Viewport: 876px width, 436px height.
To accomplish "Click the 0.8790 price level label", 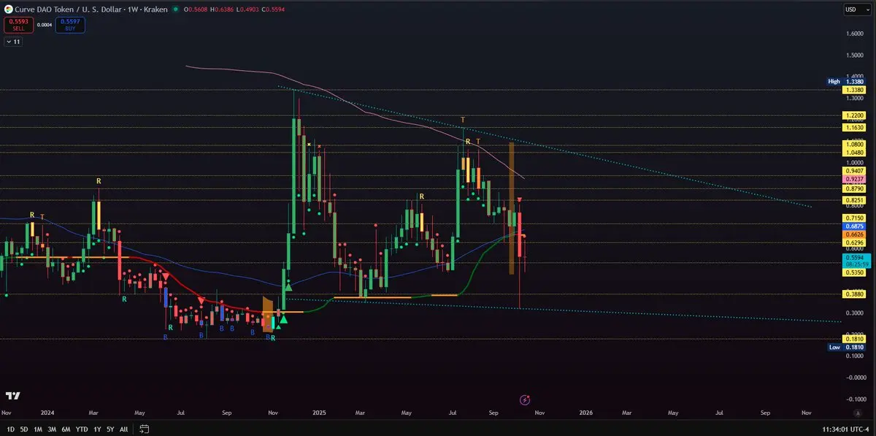I will click(855, 188).
